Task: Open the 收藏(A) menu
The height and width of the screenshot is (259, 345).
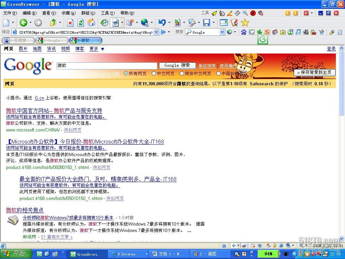Action: 69,13
